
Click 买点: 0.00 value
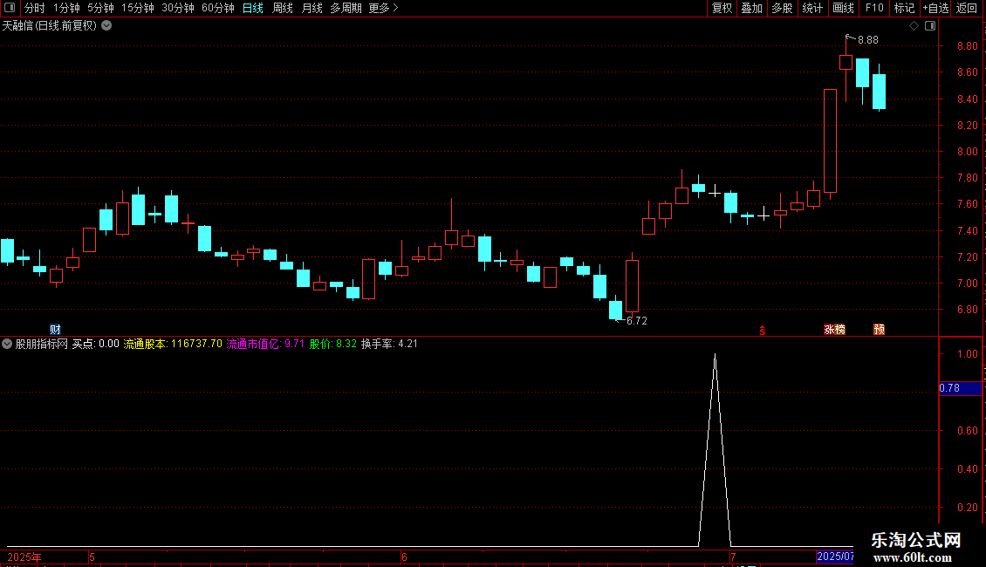[x=96, y=344]
